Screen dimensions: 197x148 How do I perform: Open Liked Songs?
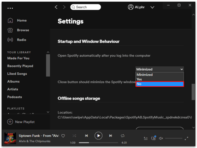(17, 74)
